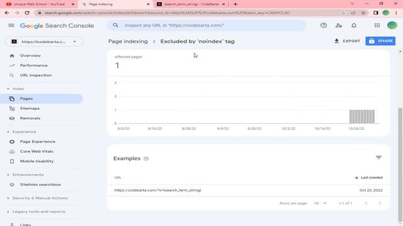The width and height of the screenshot is (403, 226).
Task: Open the codebarta.com search_term_string URL row
Action: pos(248,190)
